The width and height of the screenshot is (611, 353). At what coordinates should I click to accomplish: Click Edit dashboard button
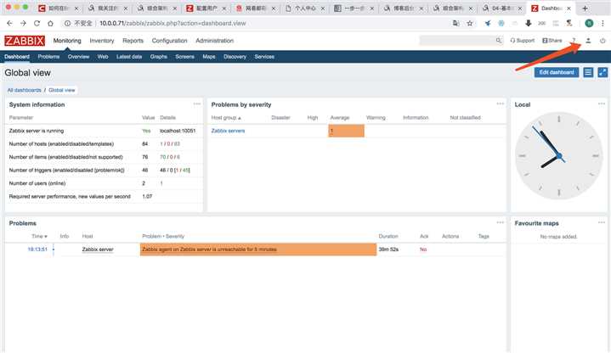[x=556, y=72]
